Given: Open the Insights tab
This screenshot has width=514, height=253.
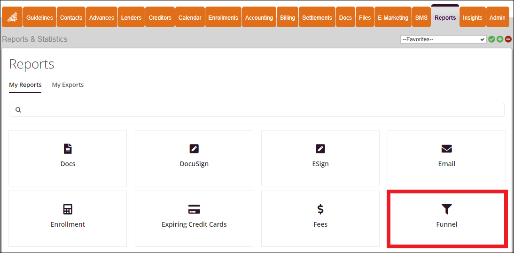Looking at the screenshot, I should (473, 17).
